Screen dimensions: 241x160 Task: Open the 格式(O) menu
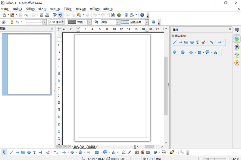55,9
